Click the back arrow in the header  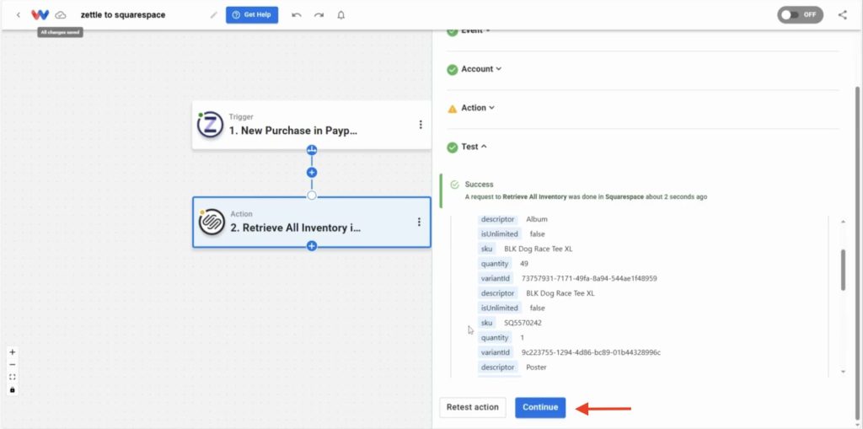pyautogui.click(x=19, y=15)
